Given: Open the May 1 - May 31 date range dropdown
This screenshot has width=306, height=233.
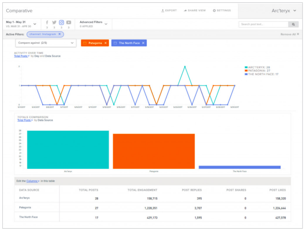Looking at the screenshot, I should click(x=21, y=24).
